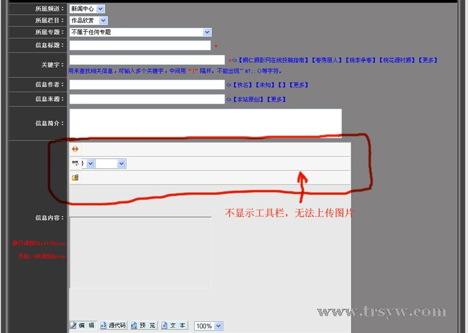Open the 预览 (preview) mode

[144, 326]
